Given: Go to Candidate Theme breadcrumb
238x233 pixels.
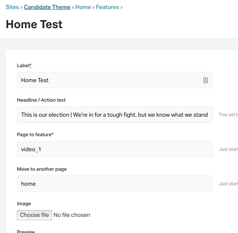Looking at the screenshot, I should click(47, 7).
